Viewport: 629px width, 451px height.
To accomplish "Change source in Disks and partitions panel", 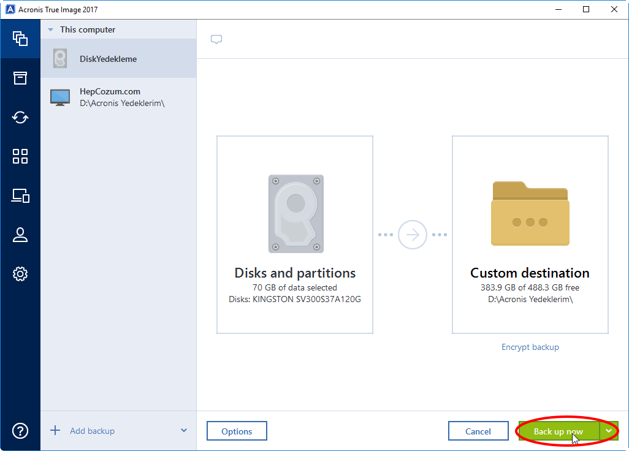I will 295,235.
